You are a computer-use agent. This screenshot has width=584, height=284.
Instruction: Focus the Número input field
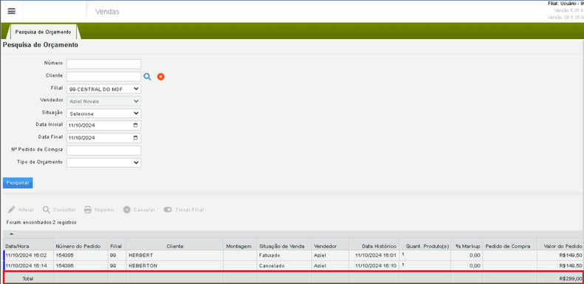tap(103, 64)
